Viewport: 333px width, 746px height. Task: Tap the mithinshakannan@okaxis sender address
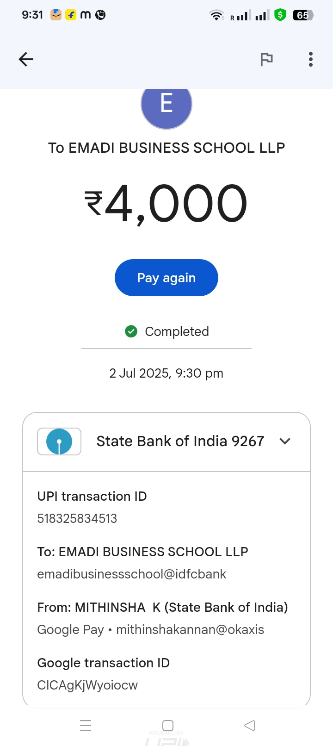click(190, 629)
